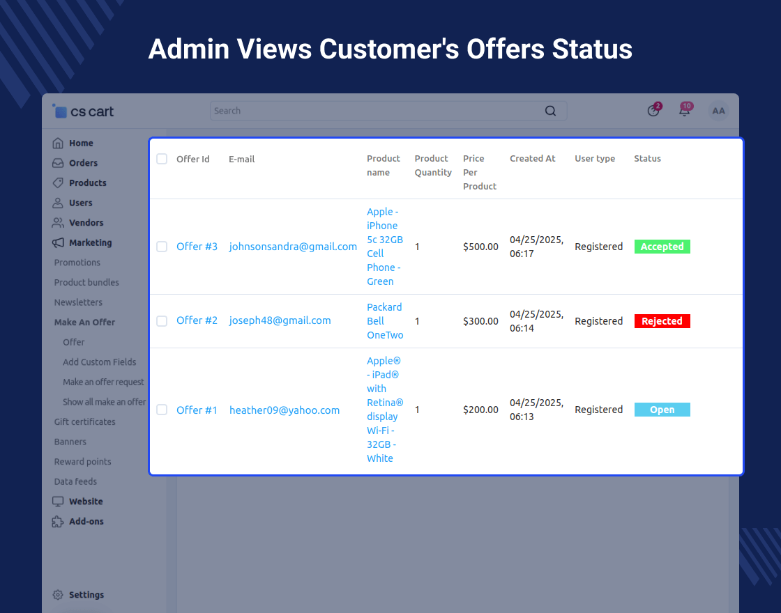Screen dimensions: 781x613
Task: Click the Home icon in sidebar
Action: click(58, 143)
